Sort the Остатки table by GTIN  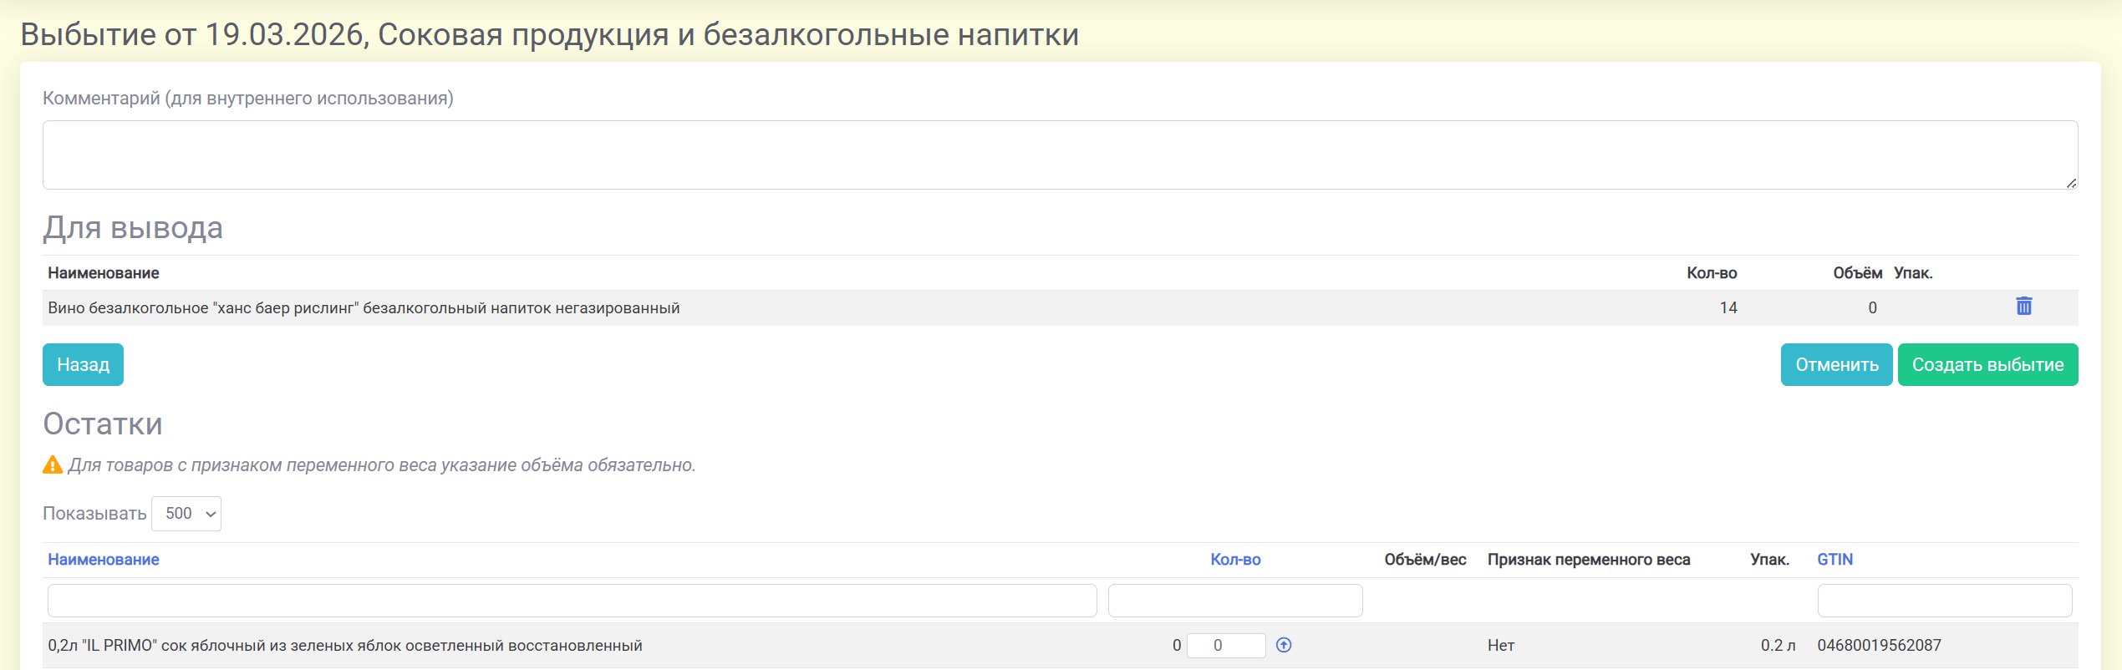coord(1834,560)
